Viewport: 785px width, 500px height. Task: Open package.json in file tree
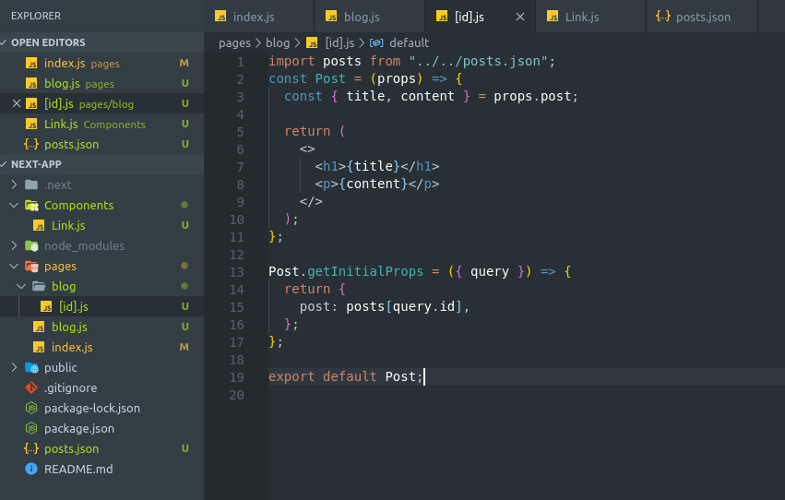tap(79, 428)
